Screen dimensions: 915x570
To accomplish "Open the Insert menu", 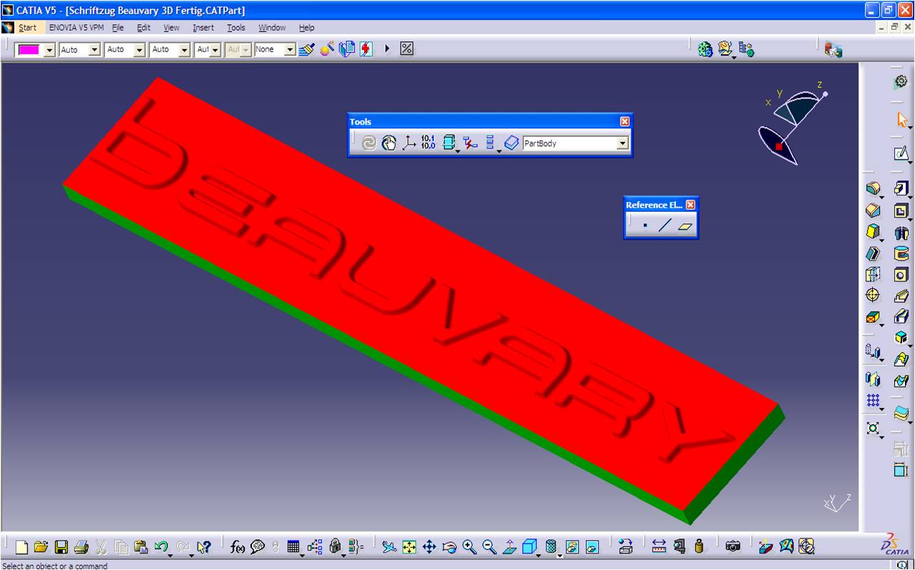I will click(203, 28).
